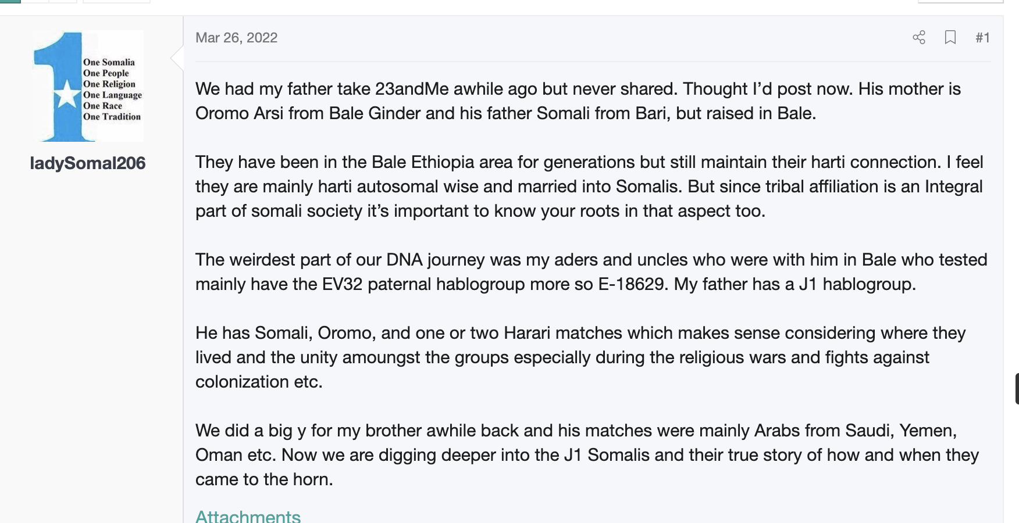Click the One Somalia avatar image
Image resolution: width=1019 pixels, height=523 pixels.
88,86
